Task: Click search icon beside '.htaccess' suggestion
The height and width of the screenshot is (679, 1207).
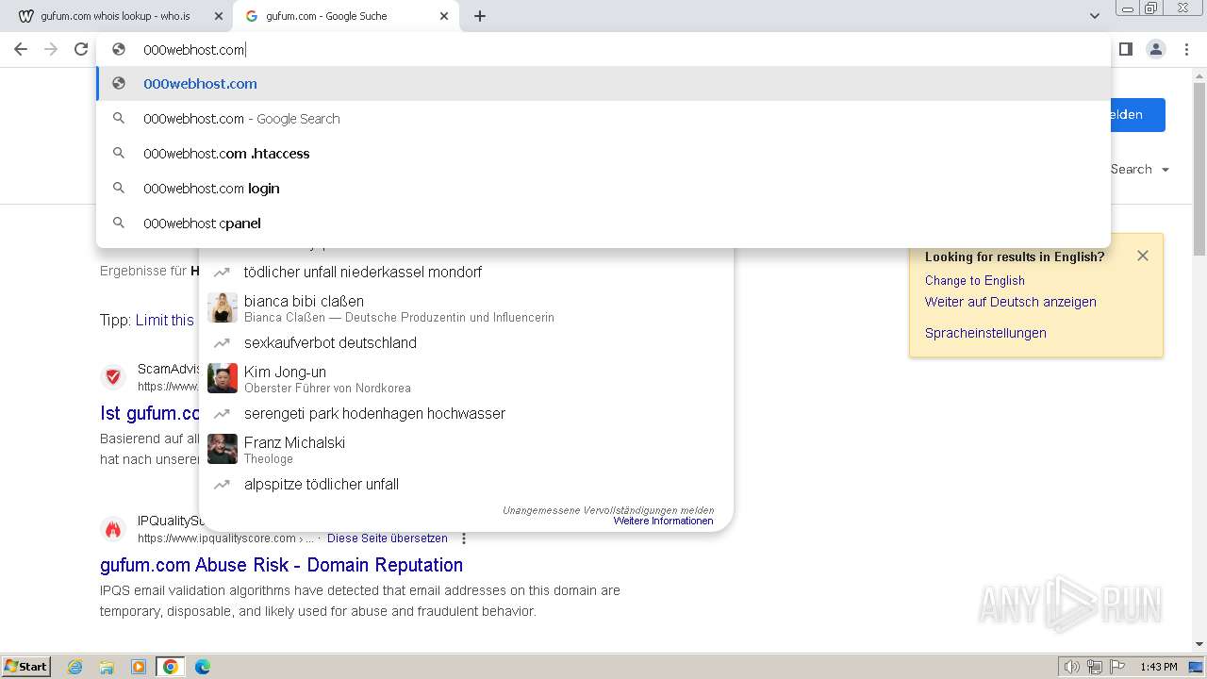Action: pos(119,154)
